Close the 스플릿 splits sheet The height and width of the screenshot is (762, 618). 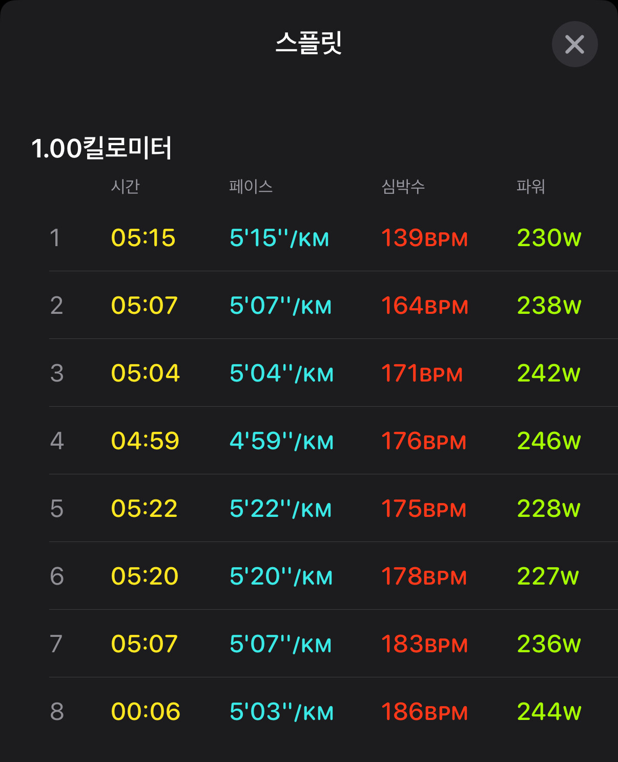574,44
